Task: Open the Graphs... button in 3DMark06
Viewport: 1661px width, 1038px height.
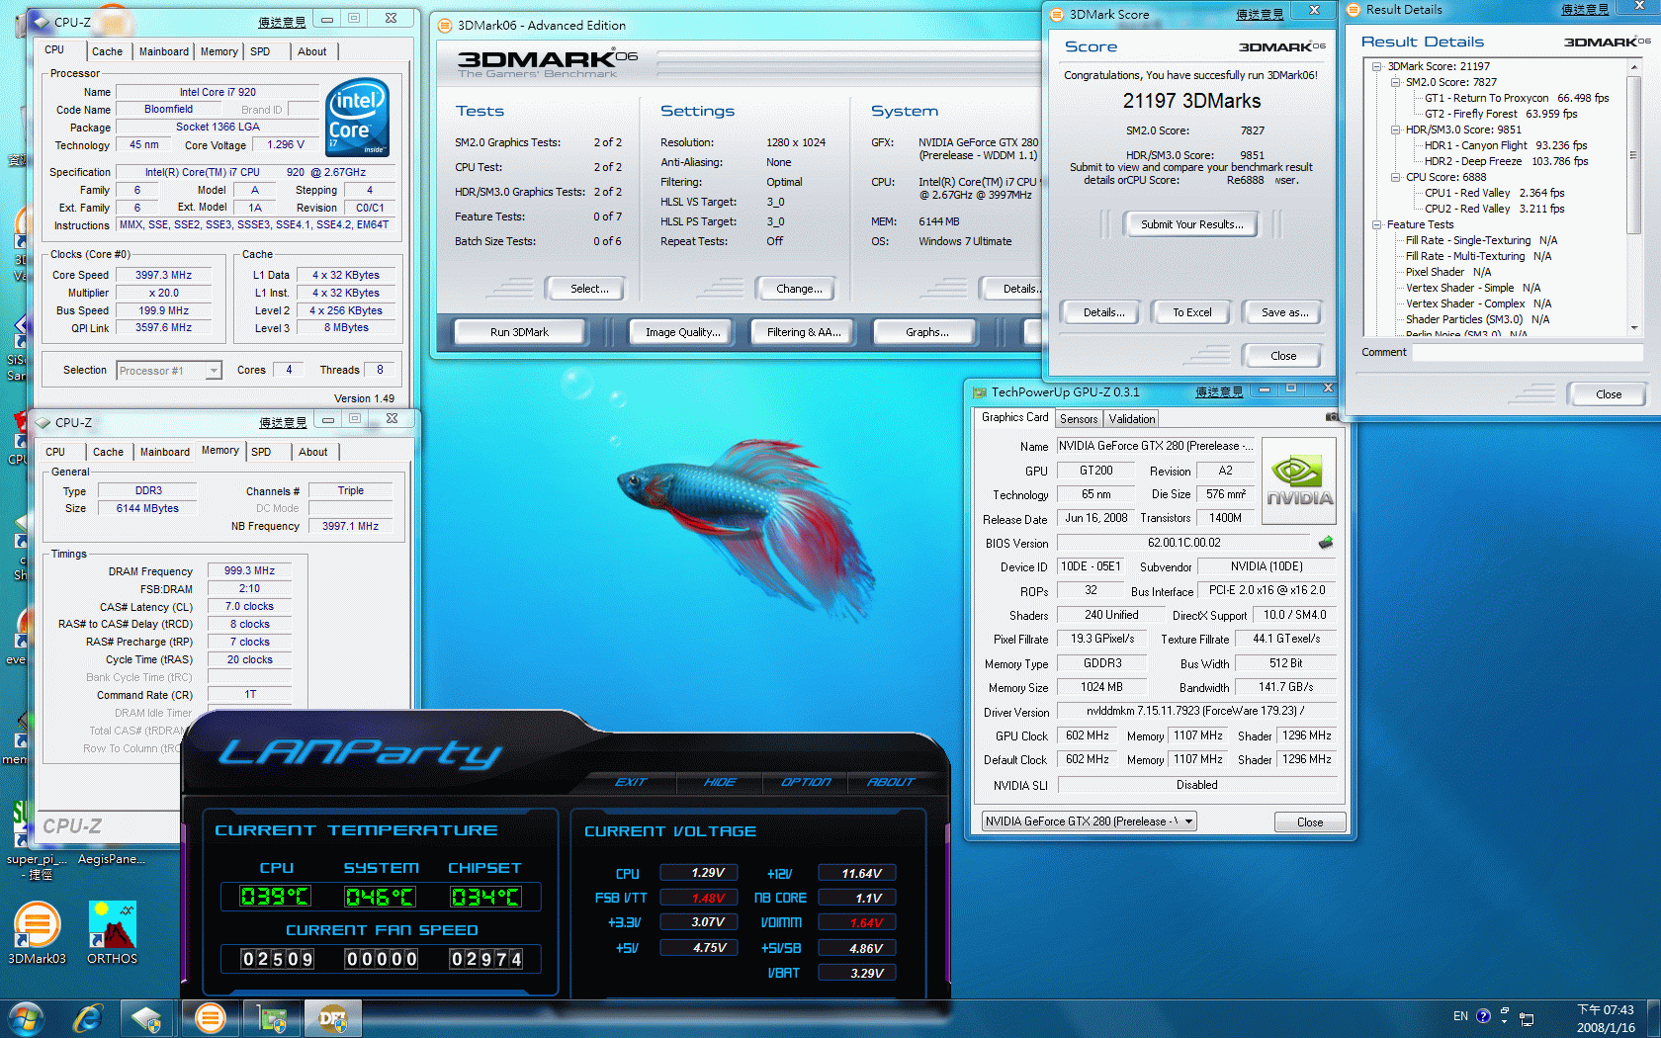Action: click(926, 332)
